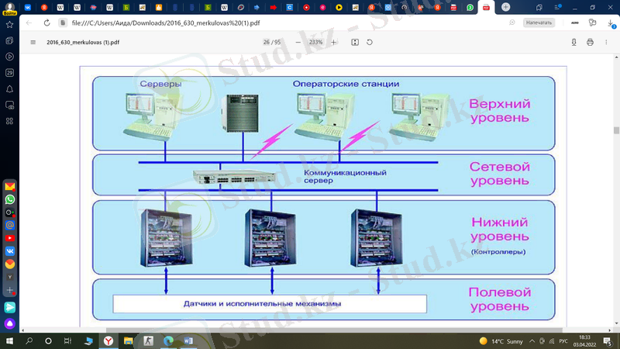Image resolution: width=620 pixels, height=349 pixels.
Task: Print the PDF document
Action: tap(590, 43)
